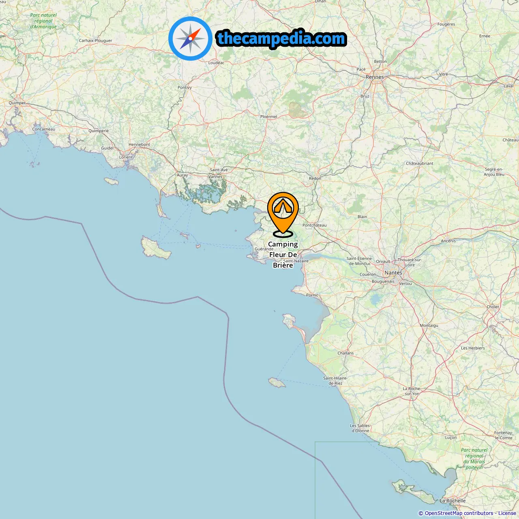The height and width of the screenshot is (519, 519).
Task: Select the Camping Fleur De Brière label
Action: click(x=283, y=255)
